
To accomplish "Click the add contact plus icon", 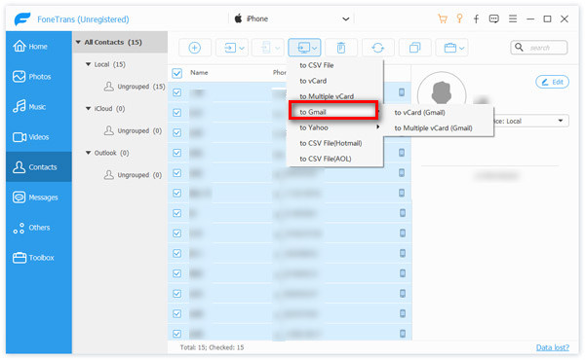I will point(195,48).
